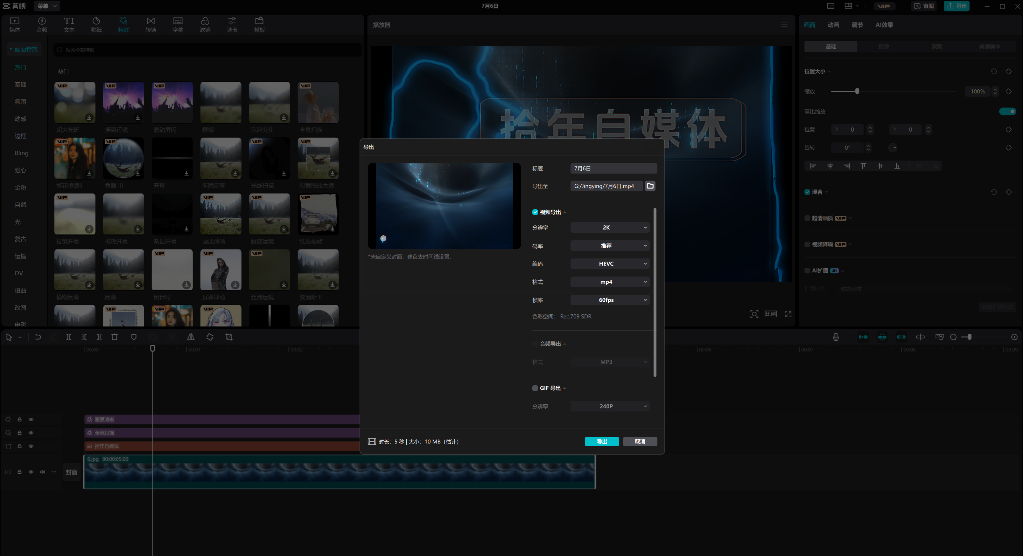Click the rotate icon in timeline toolbar

[x=210, y=337]
